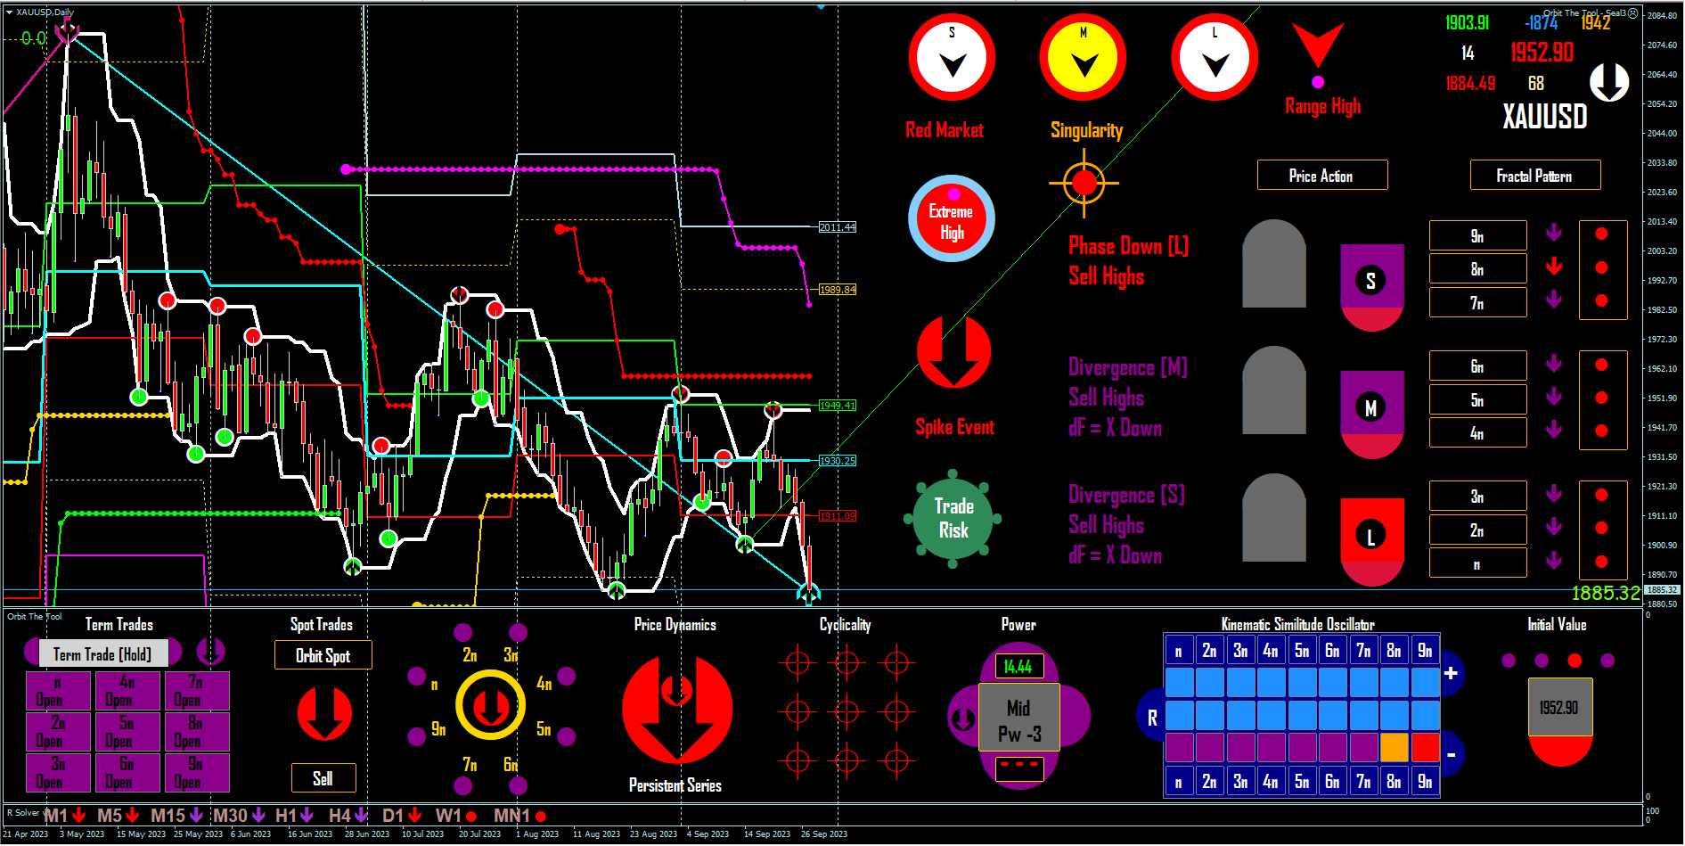
Task: Click the white down-arrow circle above XAUUSD
Action: 1609,83
